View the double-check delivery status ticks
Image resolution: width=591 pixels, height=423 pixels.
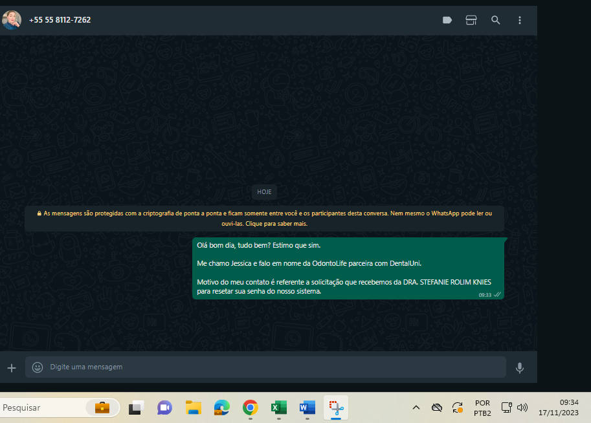pos(497,294)
